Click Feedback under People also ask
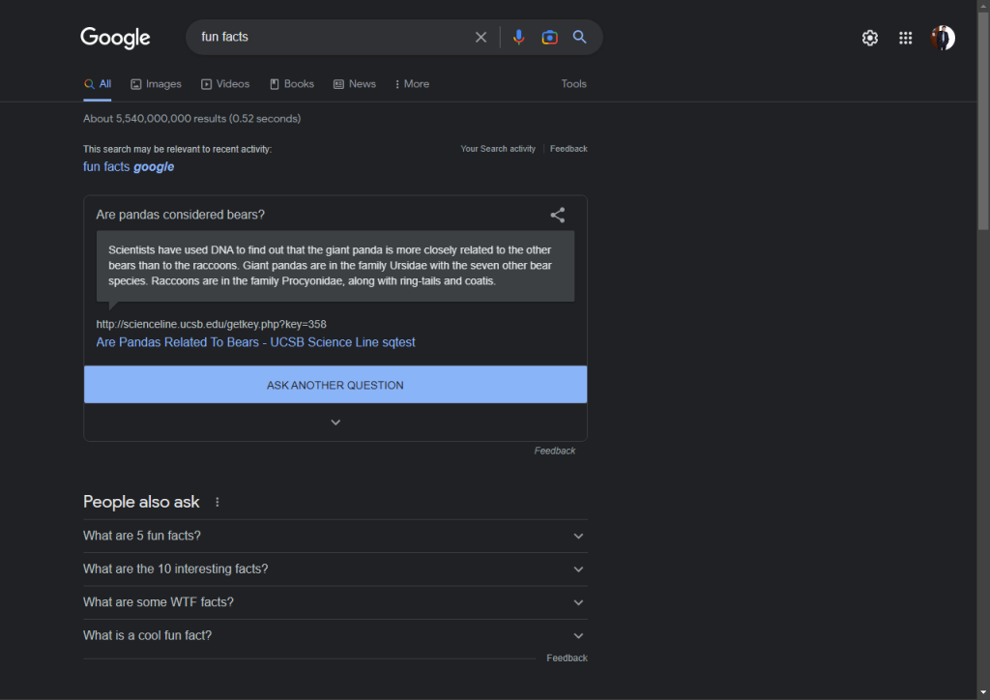The image size is (990, 700). [x=567, y=657]
